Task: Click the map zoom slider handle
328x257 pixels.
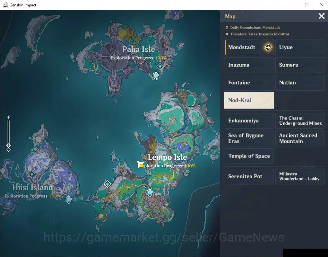Action: (8, 145)
